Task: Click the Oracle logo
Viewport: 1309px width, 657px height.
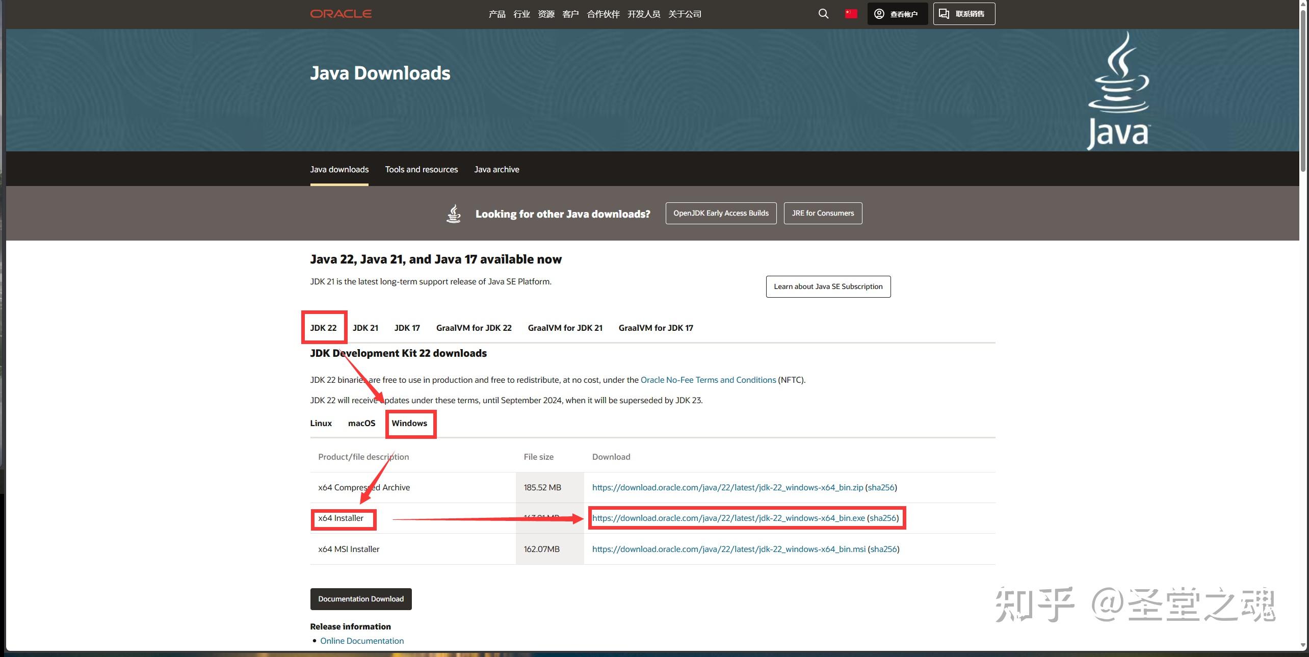Action: click(x=341, y=14)
